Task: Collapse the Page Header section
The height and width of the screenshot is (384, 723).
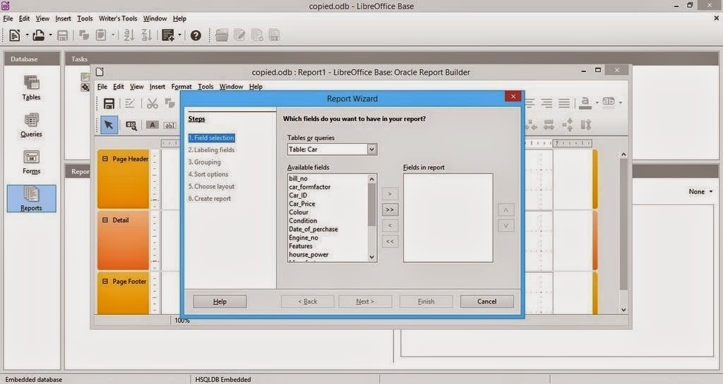Action: tap(105, 159)
